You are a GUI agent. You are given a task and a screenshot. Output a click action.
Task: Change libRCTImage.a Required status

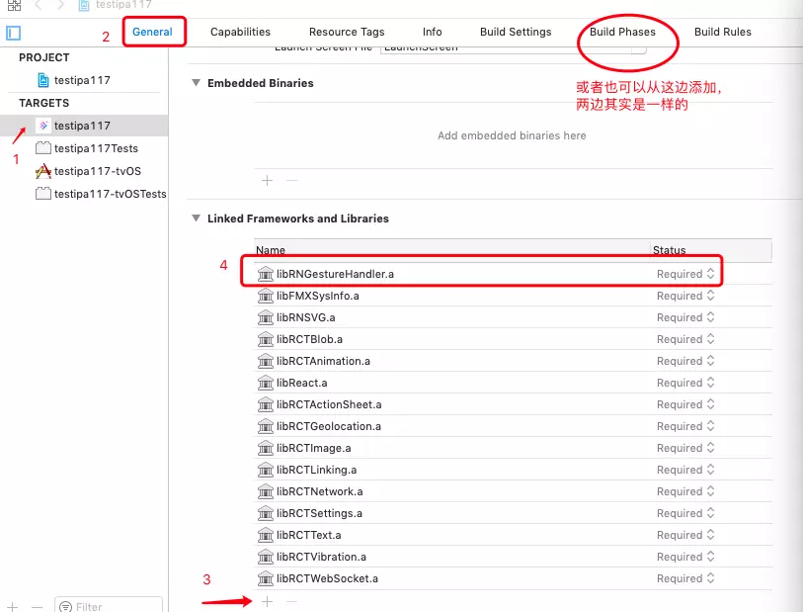(685, 448)
